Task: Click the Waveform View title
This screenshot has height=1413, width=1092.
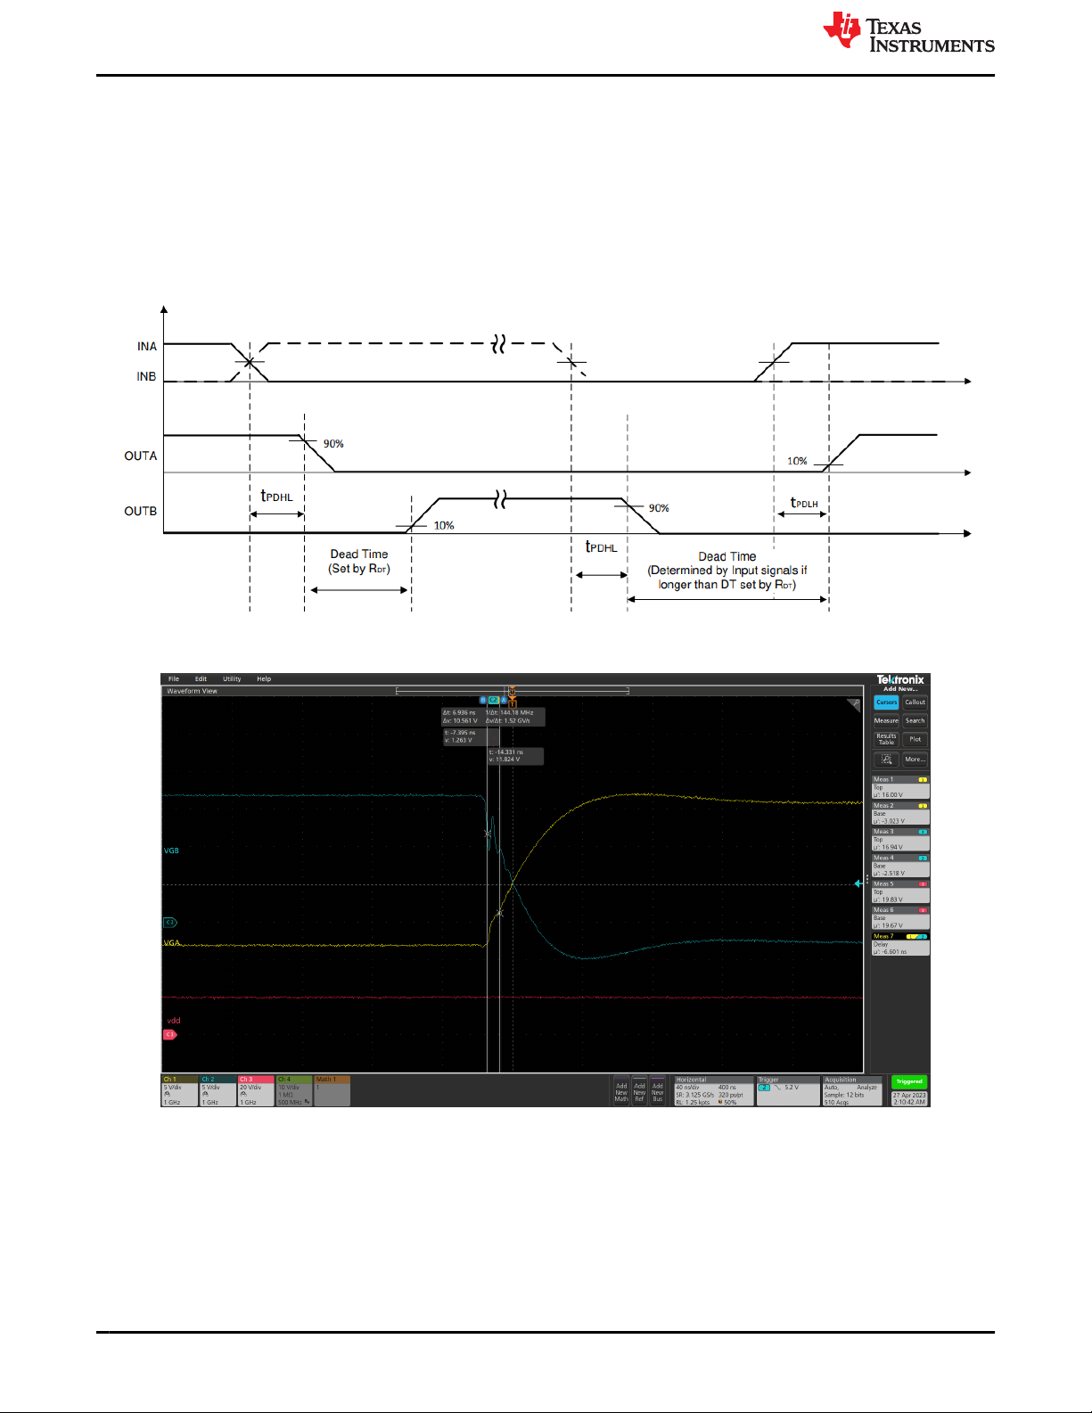Action: coord(192,691)
